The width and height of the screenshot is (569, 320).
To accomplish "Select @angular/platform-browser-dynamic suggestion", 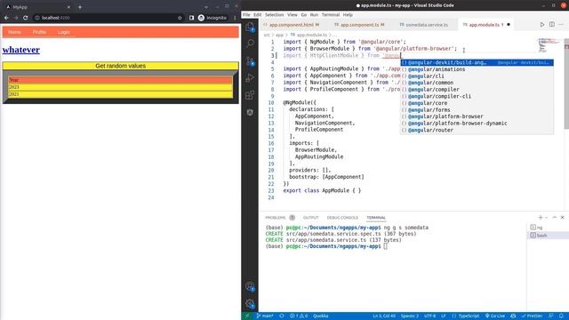I will (x=477, y=124).
